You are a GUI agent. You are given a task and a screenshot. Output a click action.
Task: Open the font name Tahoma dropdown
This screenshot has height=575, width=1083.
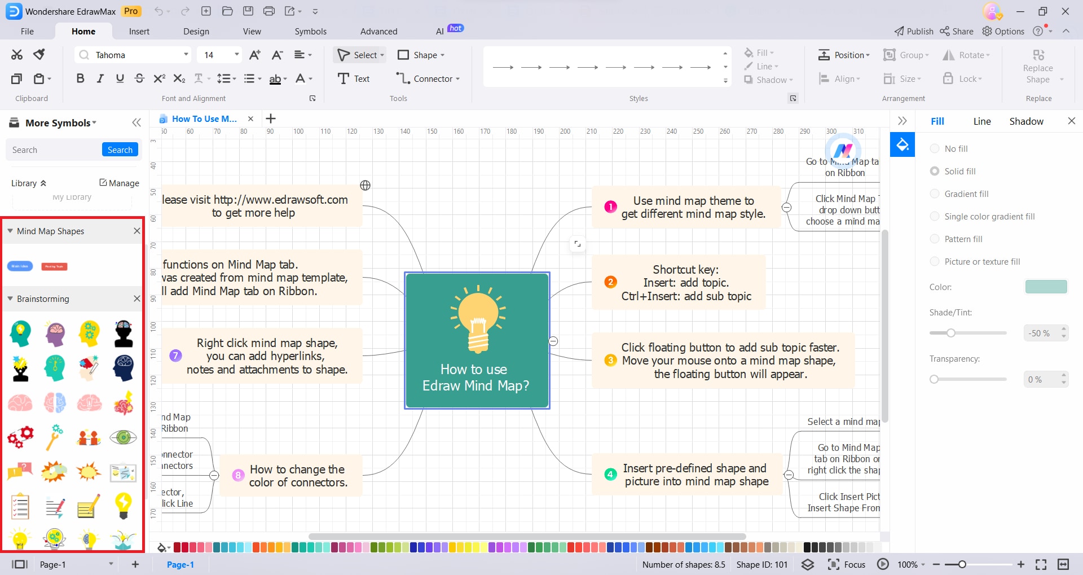pos(186,55)
